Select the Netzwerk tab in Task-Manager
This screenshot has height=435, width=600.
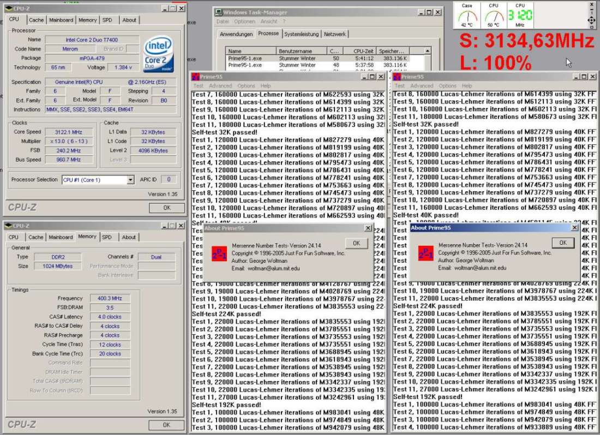click(x=335, y=34)
